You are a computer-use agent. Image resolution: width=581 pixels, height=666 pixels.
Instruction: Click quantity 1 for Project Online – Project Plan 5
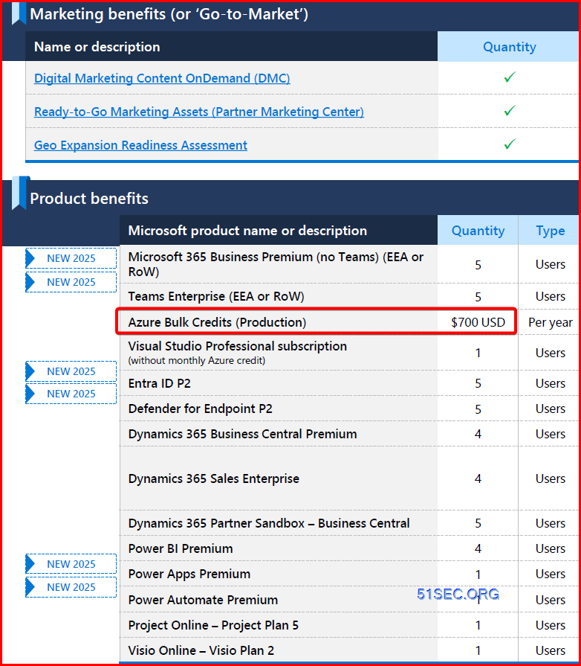(x=478, y=625)
